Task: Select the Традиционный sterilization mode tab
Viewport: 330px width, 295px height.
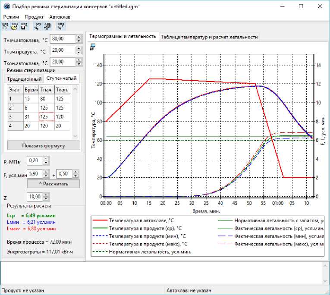Action: click(x=24, y=78)
